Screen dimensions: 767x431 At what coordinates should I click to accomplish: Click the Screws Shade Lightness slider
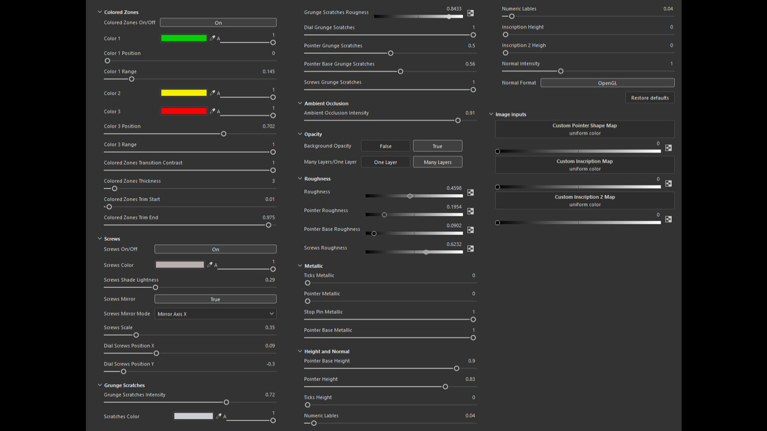(190, 288)
